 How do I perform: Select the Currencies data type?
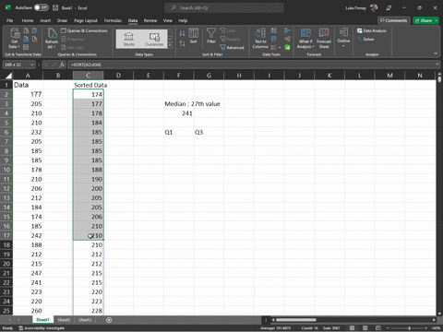tap(154, 39)
